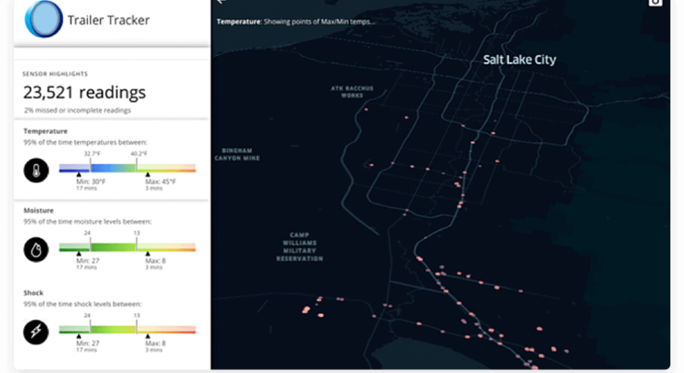Click Min: 27 under the Moisture bar
Image resolution: width=684 pixels, height=373 pixels.
(88, 260)
